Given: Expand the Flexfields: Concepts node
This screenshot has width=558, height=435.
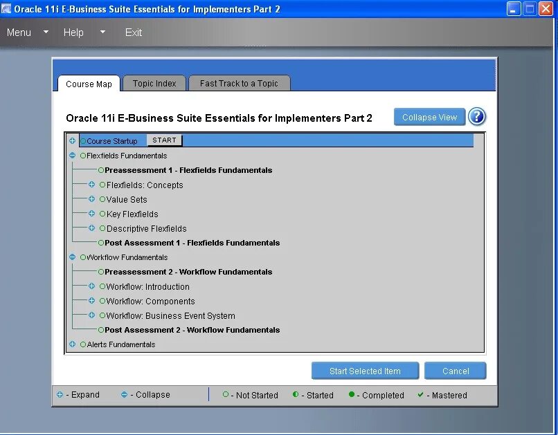Looking at the screenshot, I should pyautogui.click(x=92, y=185).
